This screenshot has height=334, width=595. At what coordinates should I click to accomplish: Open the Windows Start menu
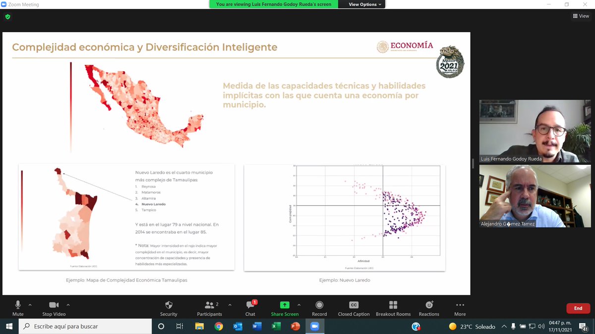click(9, 327)
